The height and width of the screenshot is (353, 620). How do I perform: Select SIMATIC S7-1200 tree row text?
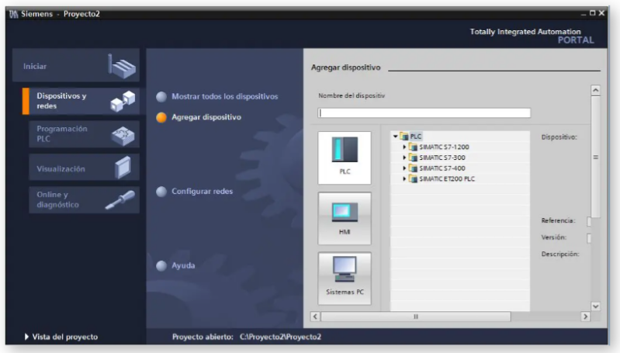pyautogui.click(x=444, y=147)
